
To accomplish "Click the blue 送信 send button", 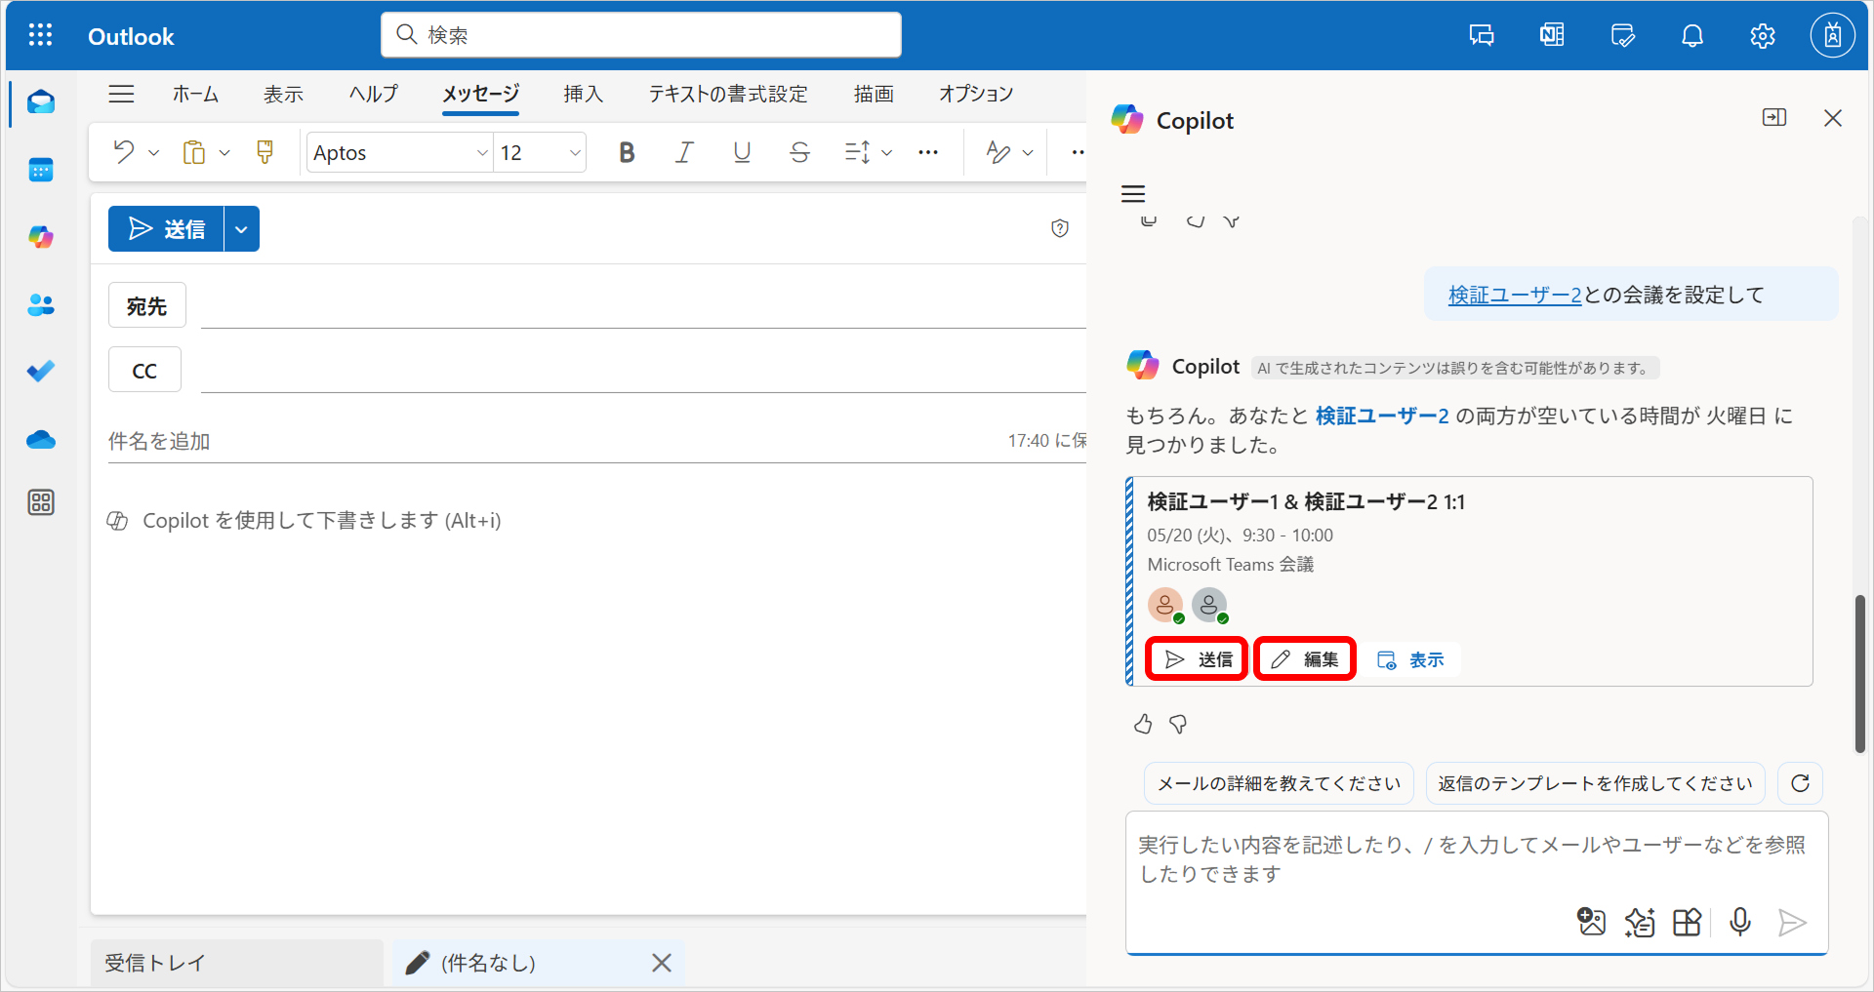I will tap(166, 228).
